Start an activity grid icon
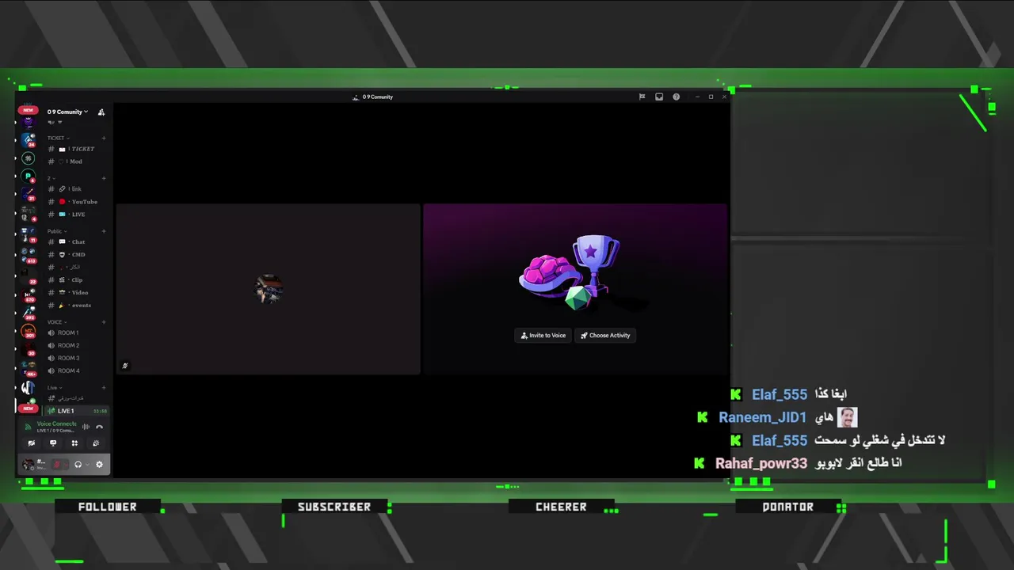 74,443
